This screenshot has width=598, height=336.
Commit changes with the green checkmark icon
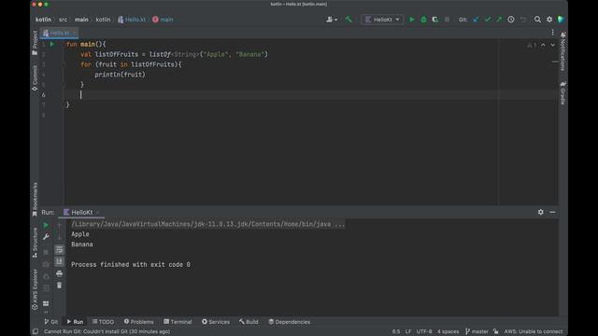[488, 20]
